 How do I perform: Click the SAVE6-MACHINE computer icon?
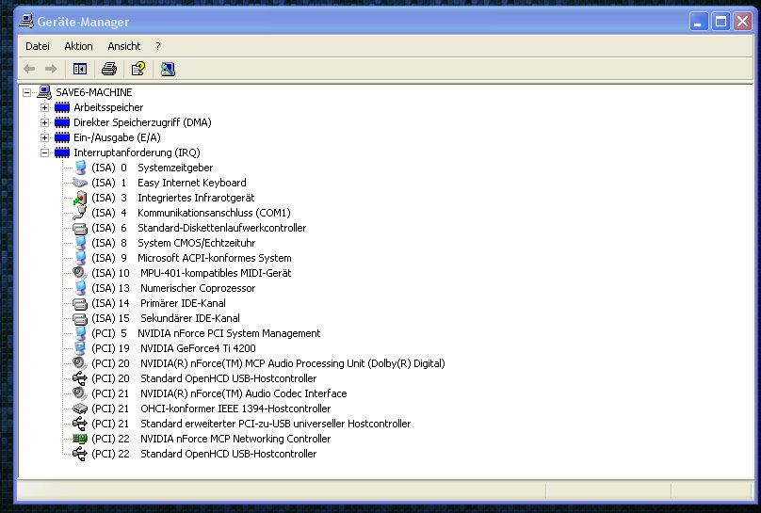44,92
